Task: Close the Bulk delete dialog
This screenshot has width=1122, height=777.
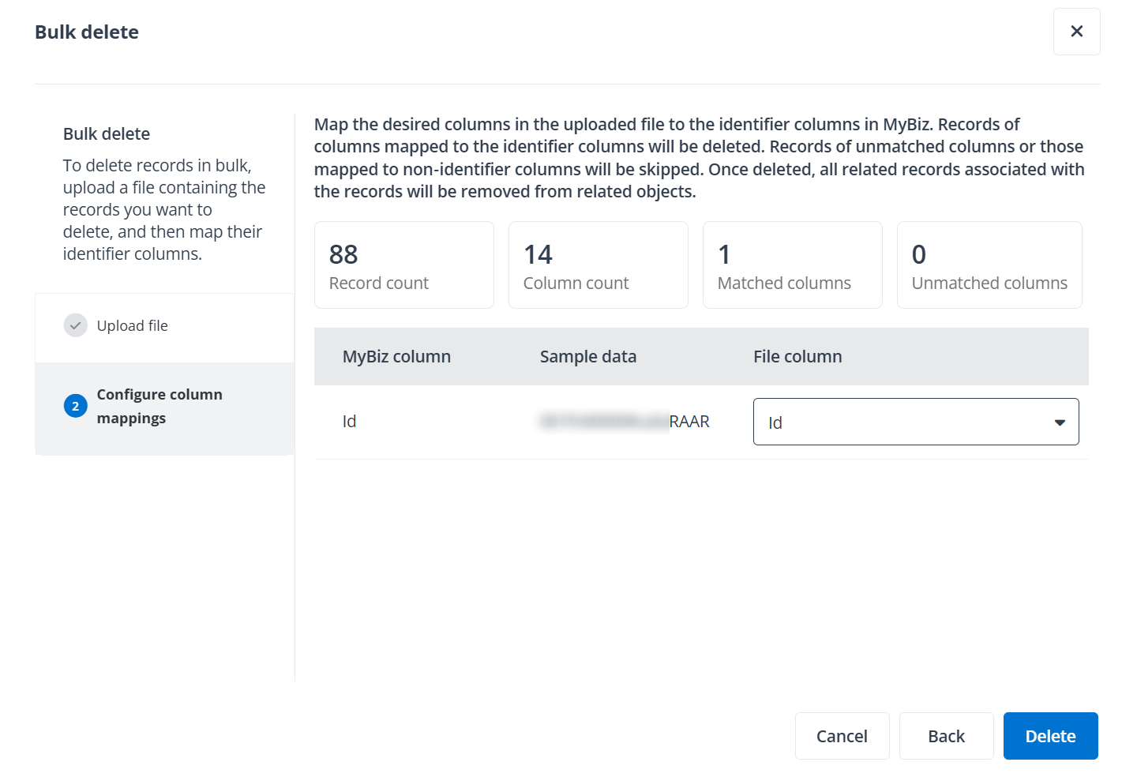Action: (1076, 31)
